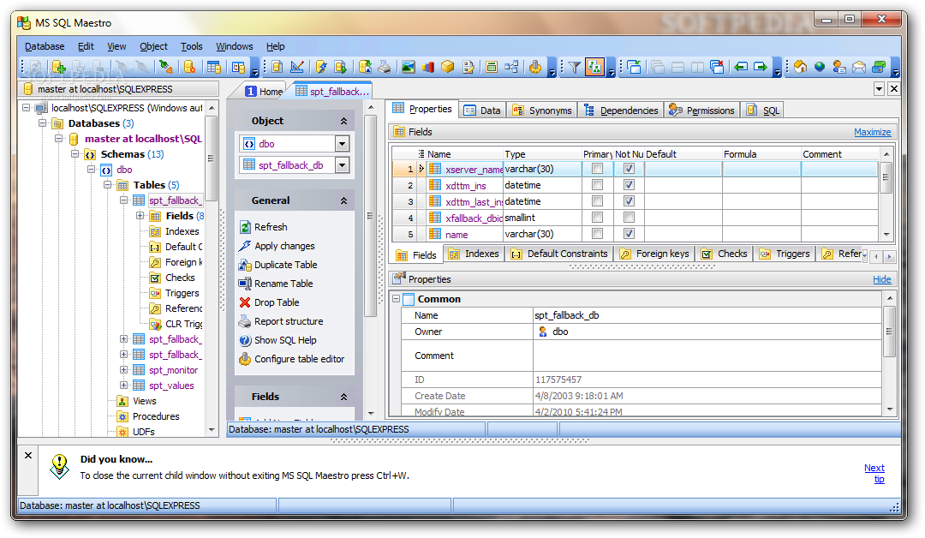This screenshot has height=538, width=925.
Task: Click Duplicate Table in General panel
Action: [x=277, y=265]
